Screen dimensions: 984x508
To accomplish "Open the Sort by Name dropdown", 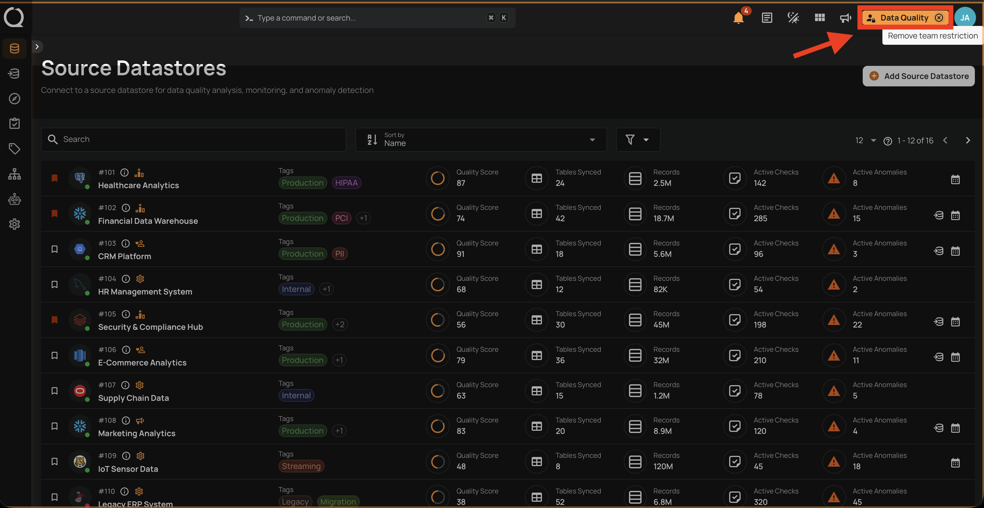I will (481, 139).
